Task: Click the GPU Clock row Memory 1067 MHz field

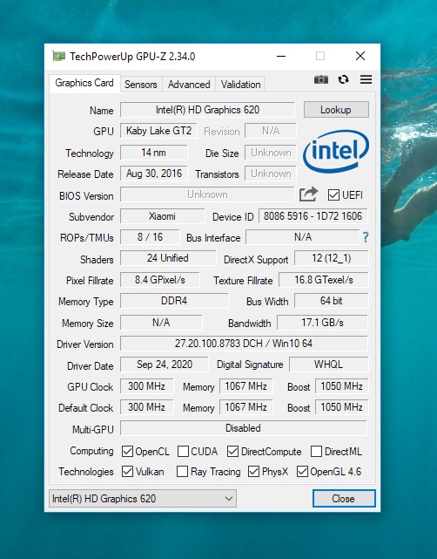Action: [245, 386]
